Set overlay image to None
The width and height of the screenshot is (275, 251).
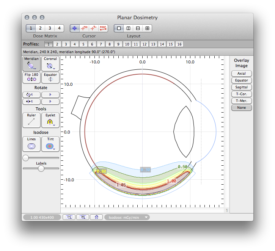242,108
